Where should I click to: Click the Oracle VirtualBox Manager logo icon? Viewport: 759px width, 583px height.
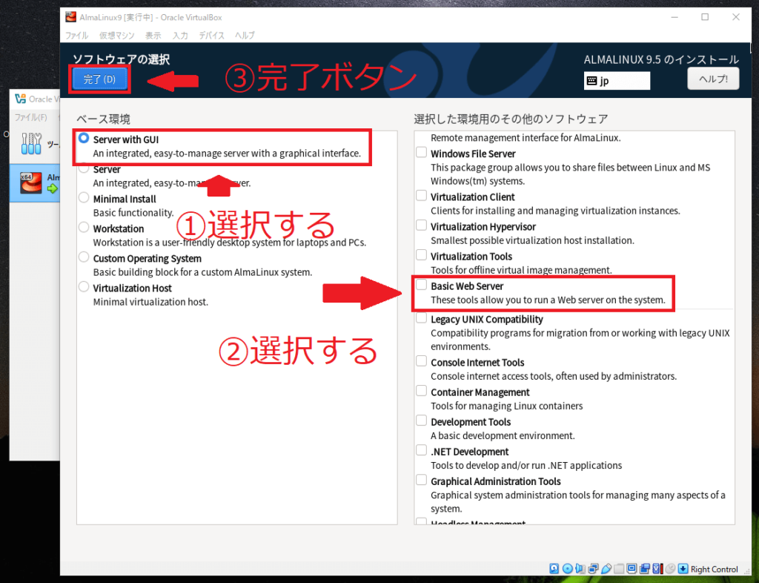click(20, 99)
